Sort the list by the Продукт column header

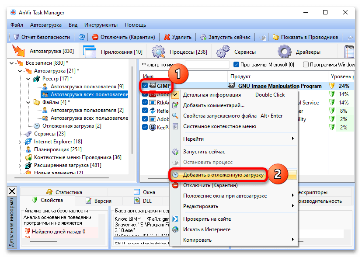click(278, 76)
